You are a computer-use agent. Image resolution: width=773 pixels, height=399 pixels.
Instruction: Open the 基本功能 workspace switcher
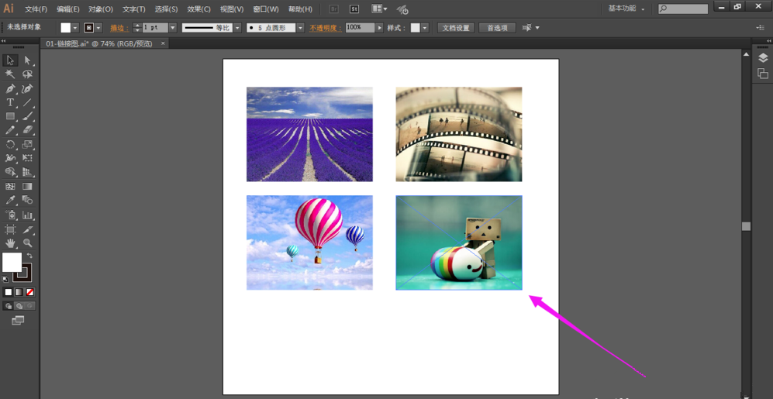(x=626, y=9)
